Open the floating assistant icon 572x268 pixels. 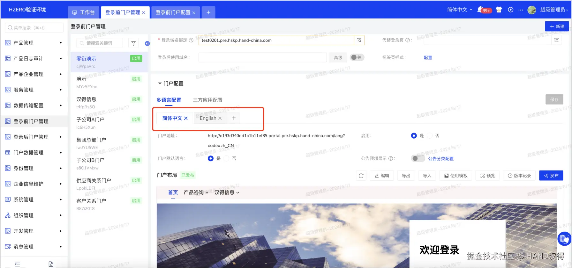pos(564,239)
